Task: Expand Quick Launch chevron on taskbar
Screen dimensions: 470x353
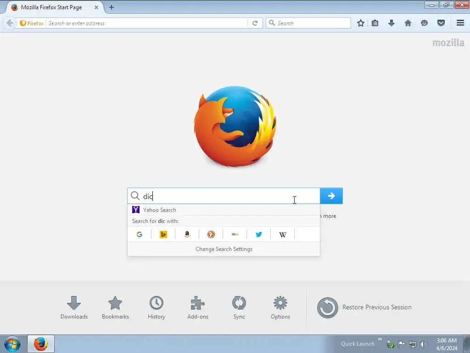Action: pos(380,339)
